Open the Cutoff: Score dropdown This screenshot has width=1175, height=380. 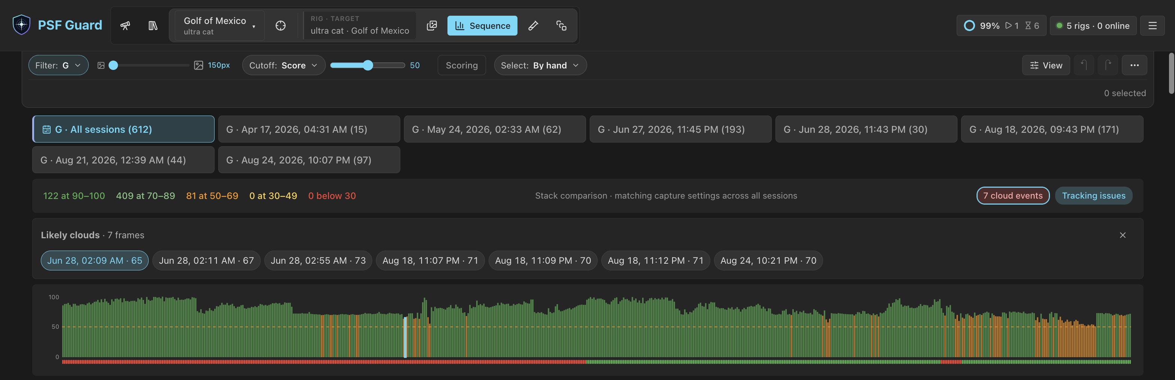coord(283,65)
